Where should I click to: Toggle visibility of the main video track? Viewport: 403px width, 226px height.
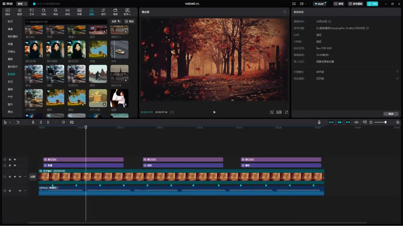[x=15, y=177]
